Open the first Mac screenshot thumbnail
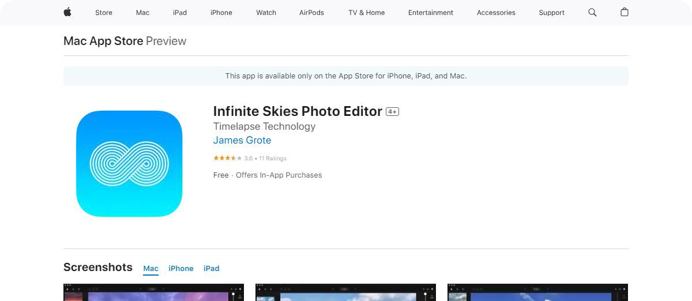 click(x=153, y=292)
